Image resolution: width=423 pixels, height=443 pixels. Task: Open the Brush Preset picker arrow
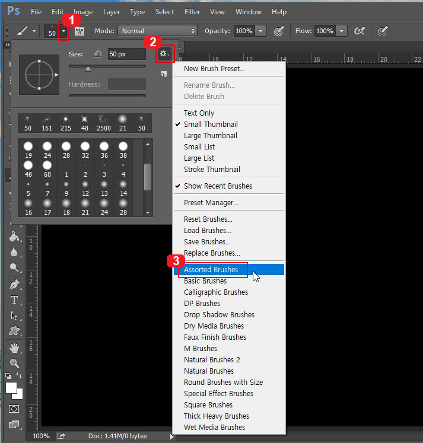(x=64, y=31)
